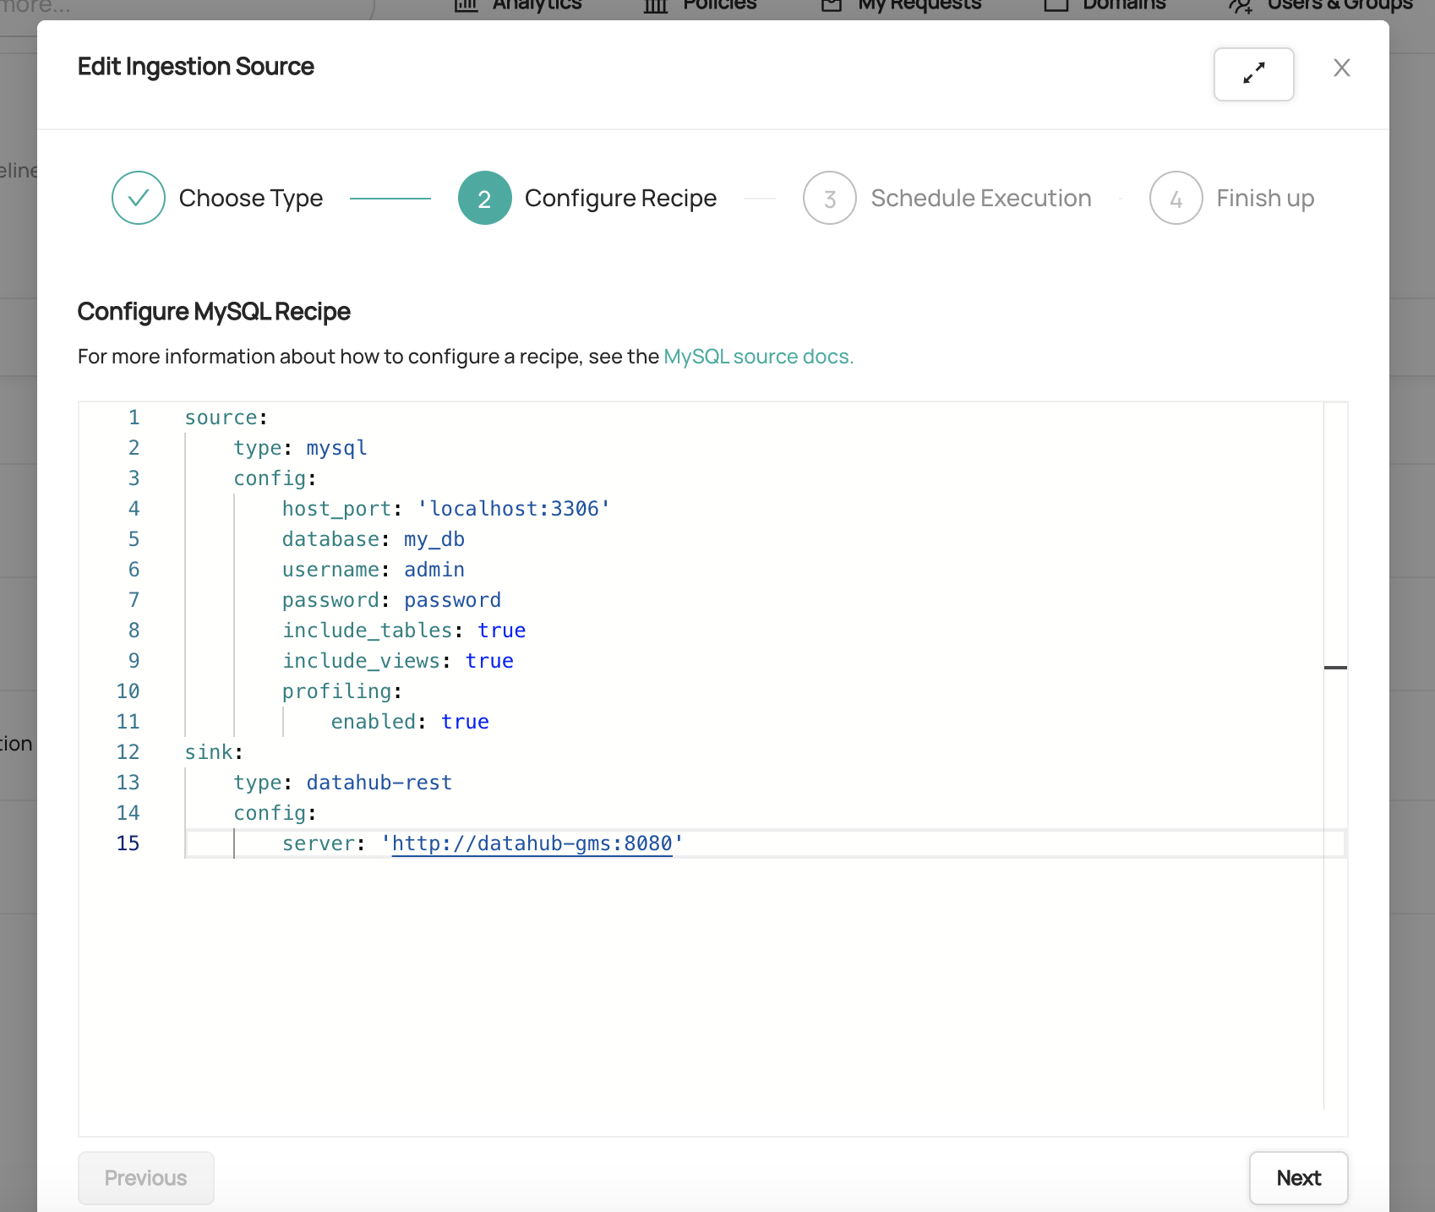This screenshot has height=1212, width=1435.
Task: Click the Choose Type checkmark circle
Action: point(139,198)
